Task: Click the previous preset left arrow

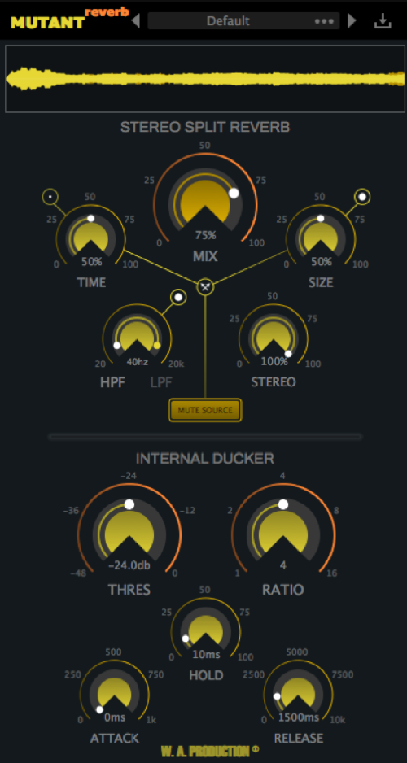Action: pos(136,21)
